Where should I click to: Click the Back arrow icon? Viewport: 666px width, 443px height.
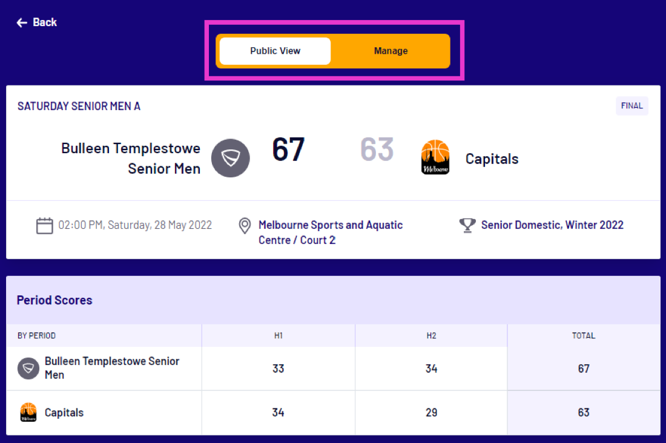click(x=22, y=22)
